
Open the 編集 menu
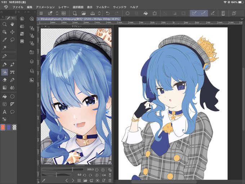point(30,7)
